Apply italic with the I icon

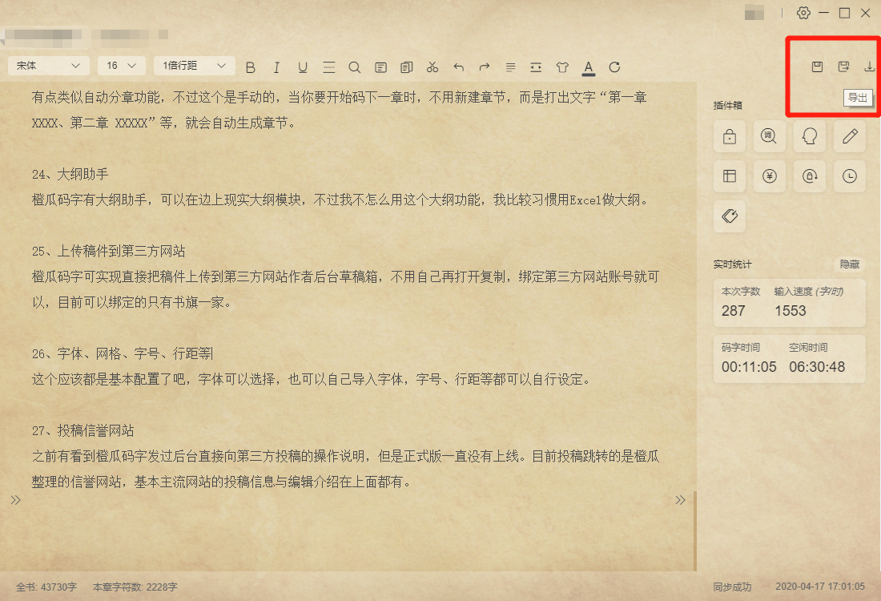pos(276,67)
